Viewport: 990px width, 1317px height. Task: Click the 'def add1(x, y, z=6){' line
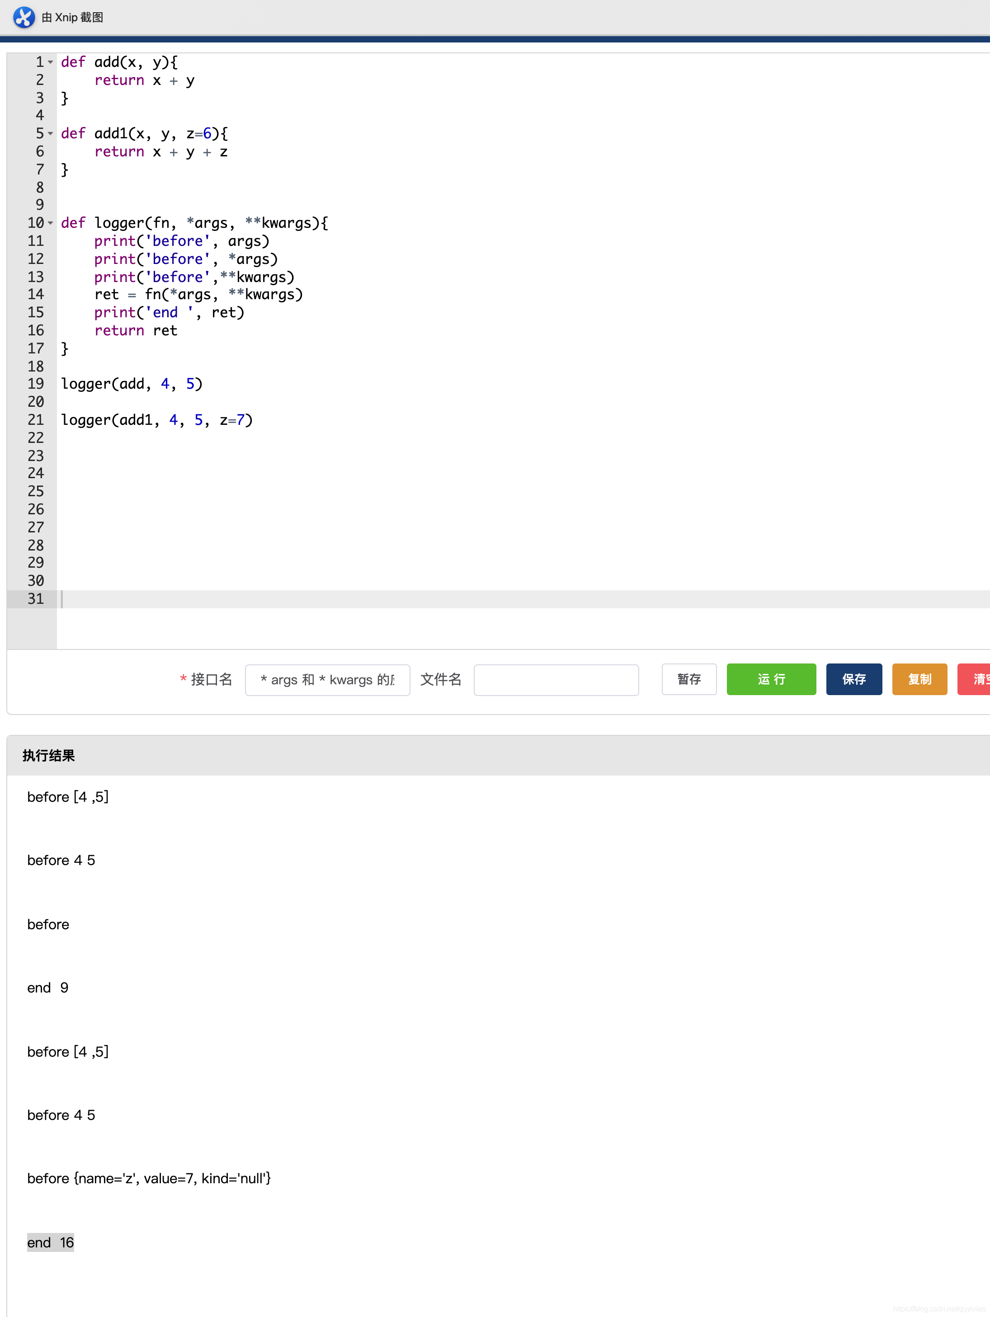144,134
